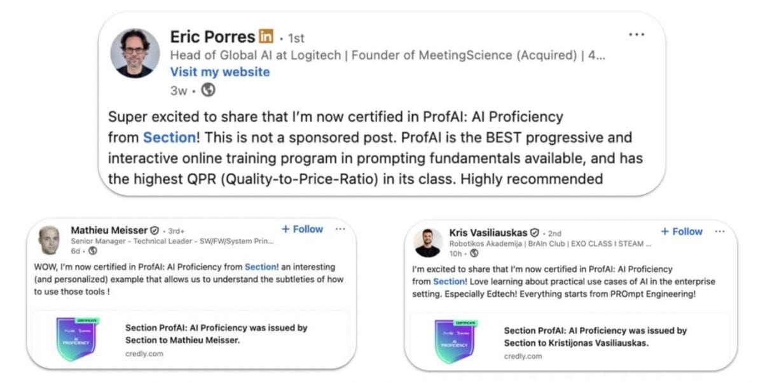Open the three-dot options menu on Eric's post
Viewport: 763px width, 382px height.
tap(636, 35)
